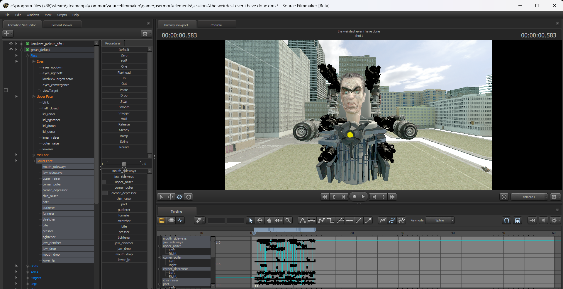Open the clip editor timeline mode
Screen dimensions: 563x289
[162, 220]
